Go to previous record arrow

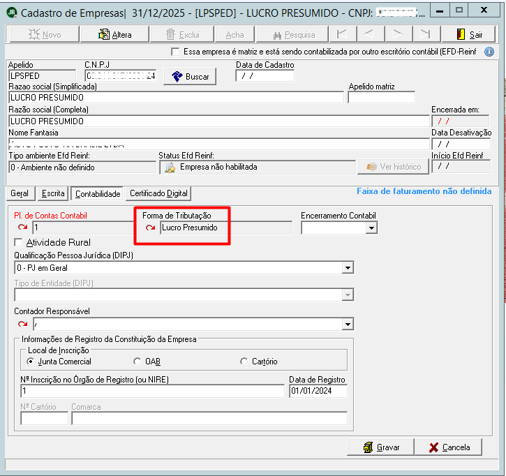click(x=371, y=34)
